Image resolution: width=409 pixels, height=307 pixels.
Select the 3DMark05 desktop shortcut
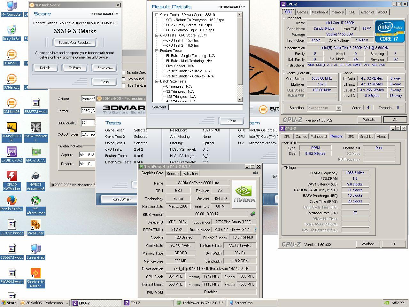[x=12, y=81]
